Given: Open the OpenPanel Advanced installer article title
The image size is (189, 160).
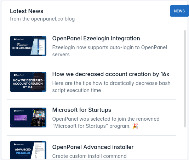Looking at the screenshot, I should pyautogui.click(x=93, y=147).
